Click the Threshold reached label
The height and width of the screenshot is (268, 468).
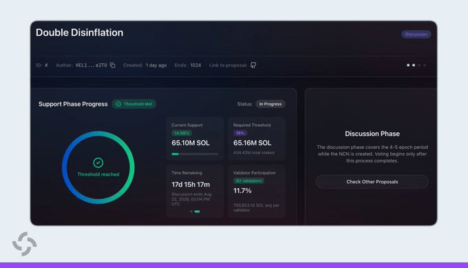point(98,174)
